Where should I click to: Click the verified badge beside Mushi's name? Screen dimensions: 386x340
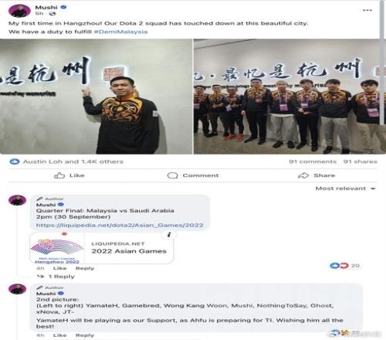(x=63, y=7)
